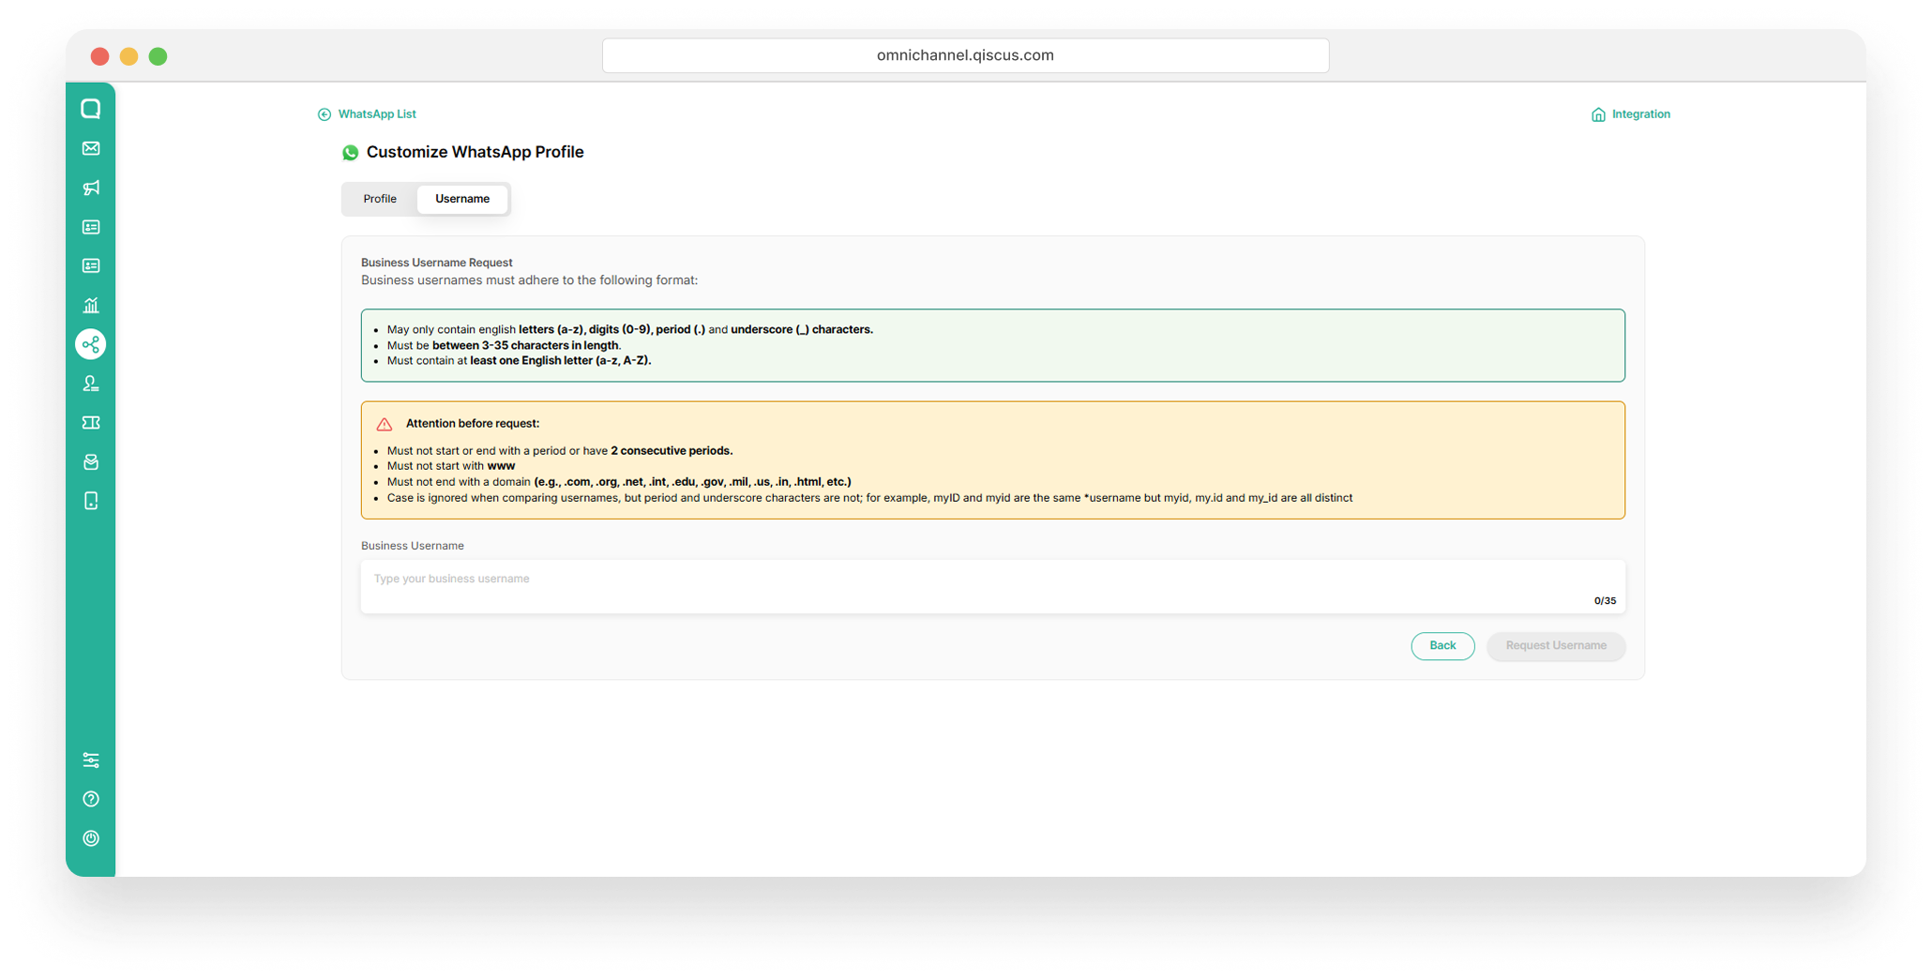
Task: Click the yellow window minimize button
Action: coord(129,56)
